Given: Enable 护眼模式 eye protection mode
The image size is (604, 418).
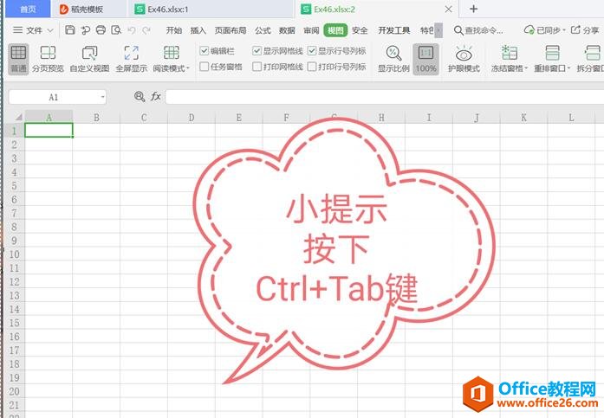Looking at the screenshot, I should tap(464, 59).
